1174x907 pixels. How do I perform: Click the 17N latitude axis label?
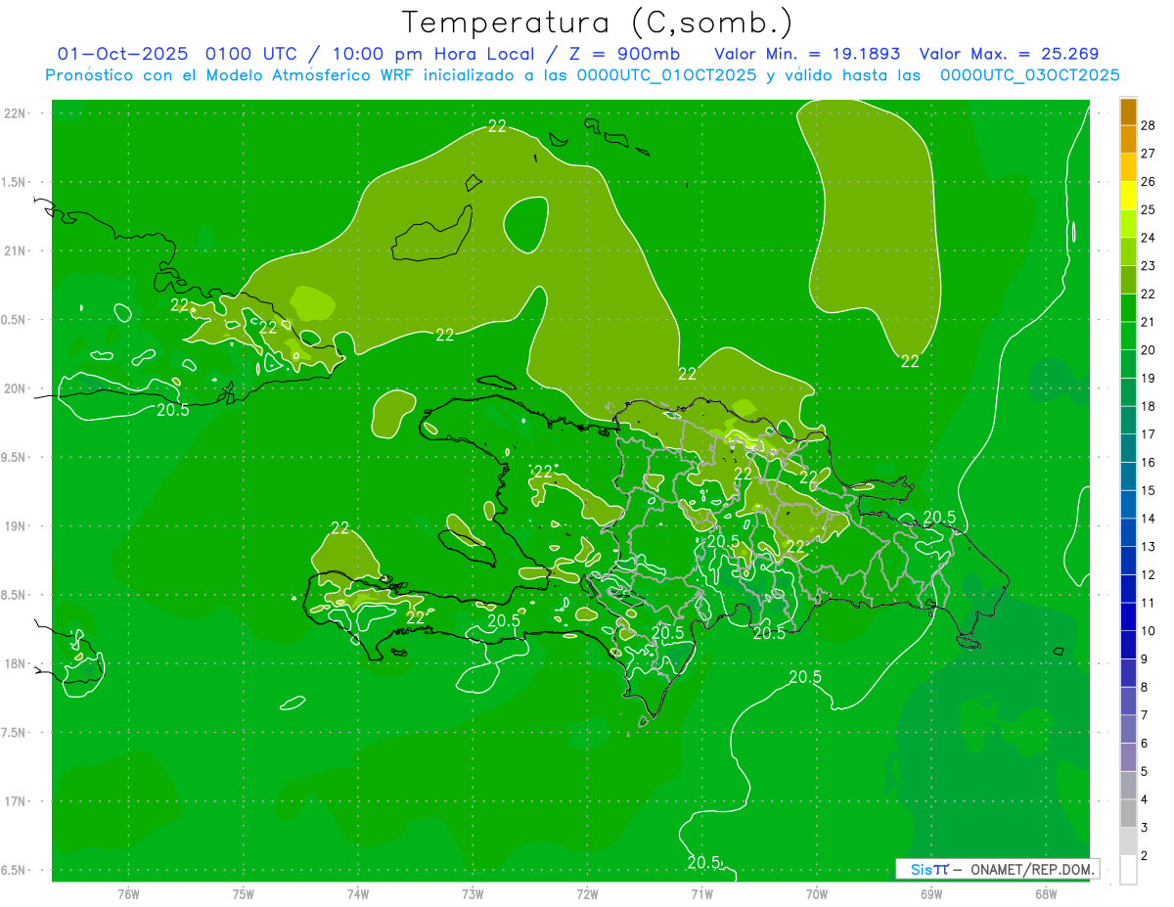[16, 801]
